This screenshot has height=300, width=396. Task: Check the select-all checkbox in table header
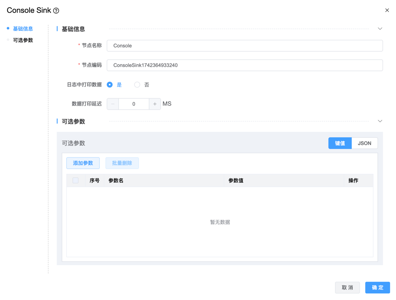coord(75,180)
